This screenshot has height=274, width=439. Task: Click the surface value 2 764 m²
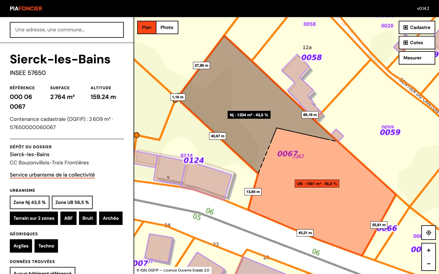(x=63, y=97)
